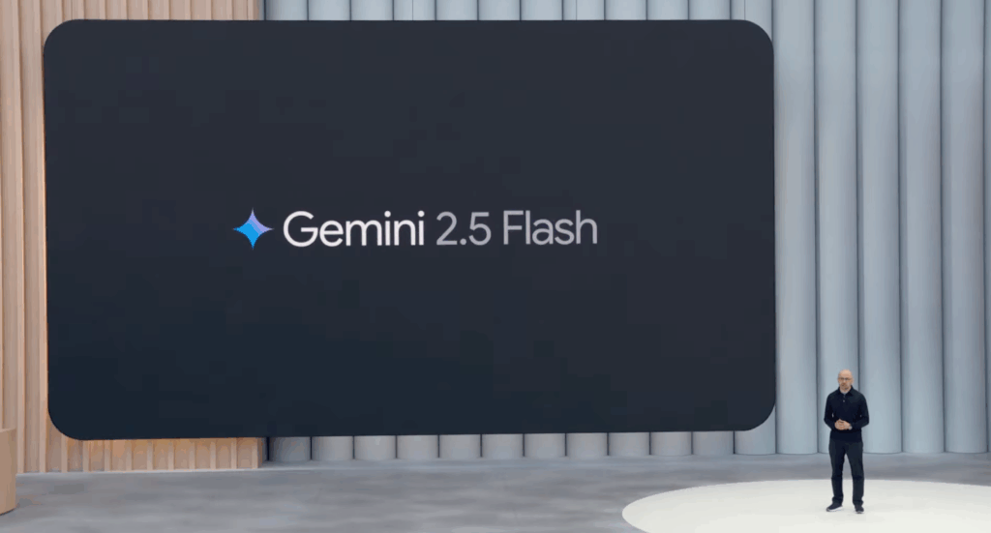991x533 pixels.
Task: Click the gray stage floor below the screen
Action: 316,499
